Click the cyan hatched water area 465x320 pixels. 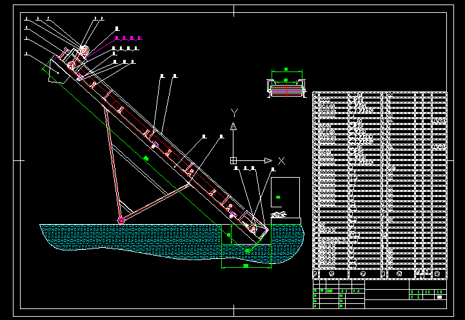click(x=129, y=238)
